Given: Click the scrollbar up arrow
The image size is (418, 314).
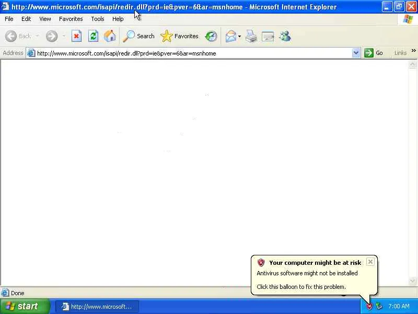Looking at the screenshot, I should click(412, 64).
